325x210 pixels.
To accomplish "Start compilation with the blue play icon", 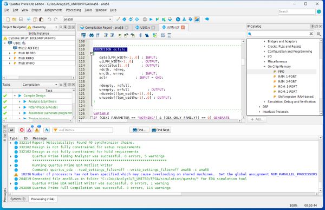I will tap(151, 20).
